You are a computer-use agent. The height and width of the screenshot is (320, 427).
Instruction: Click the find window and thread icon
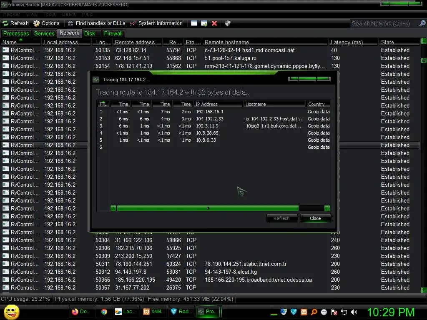pyautogui.click(x=204, y=23)
